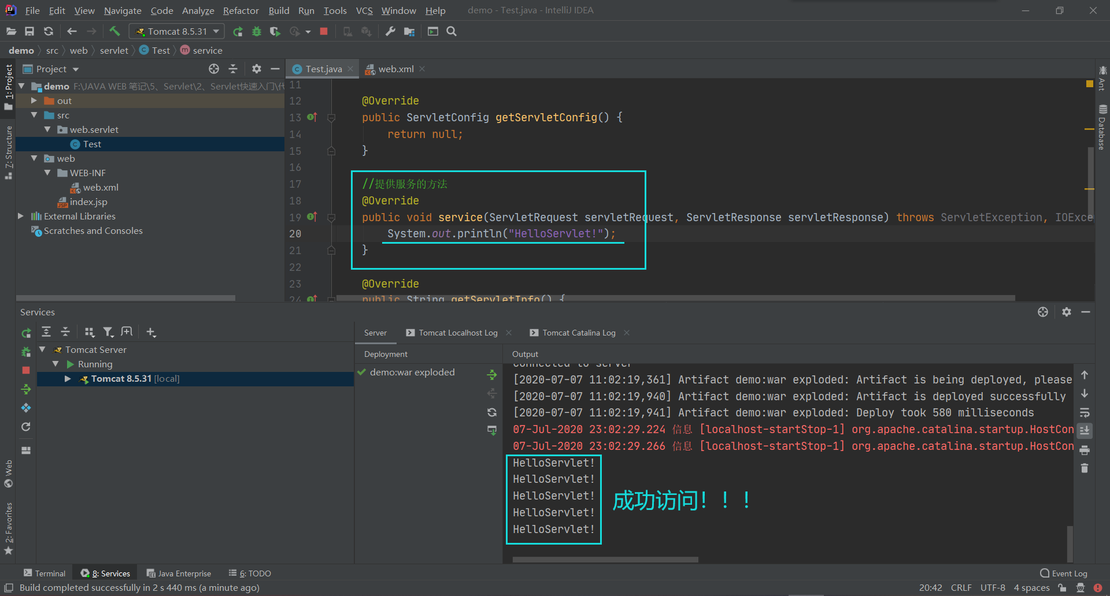Open file via toolbar folder icon
Image resolution: width=1110 pixels, height=596 pixels.
tap(11, 31)
